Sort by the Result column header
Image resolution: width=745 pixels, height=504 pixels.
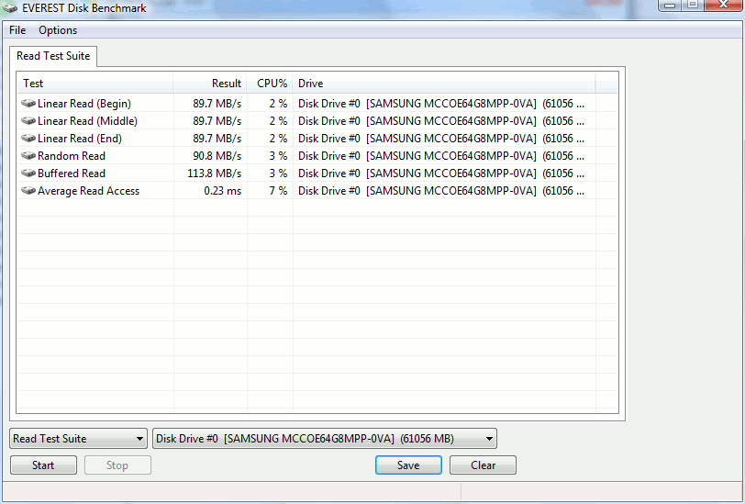(210, 84)
